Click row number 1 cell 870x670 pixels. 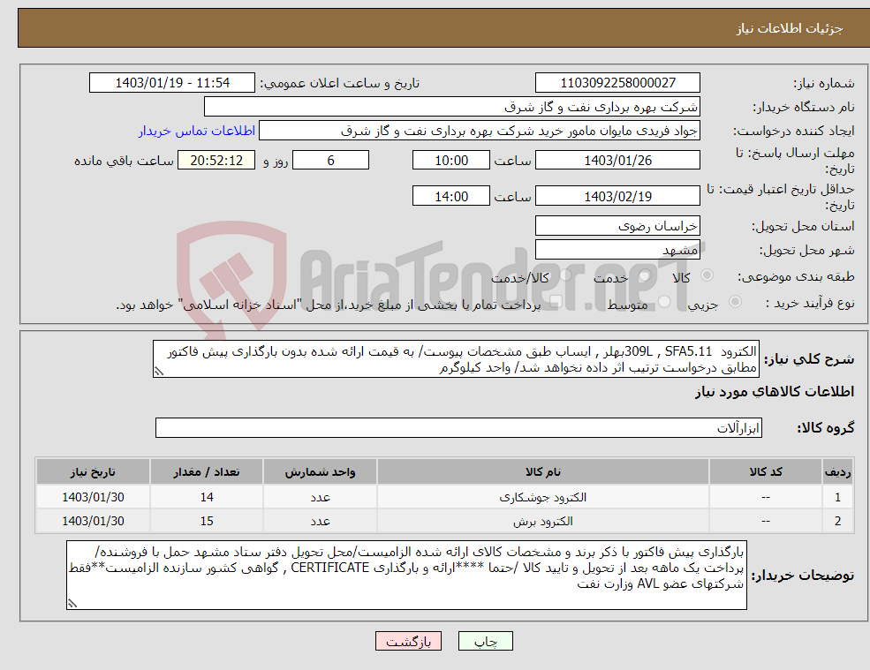[837, 497]
